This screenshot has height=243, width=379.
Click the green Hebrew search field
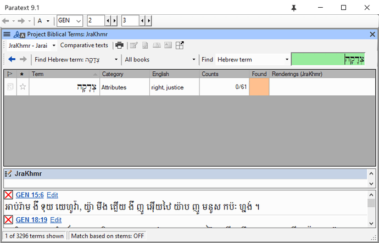[328, 59]
